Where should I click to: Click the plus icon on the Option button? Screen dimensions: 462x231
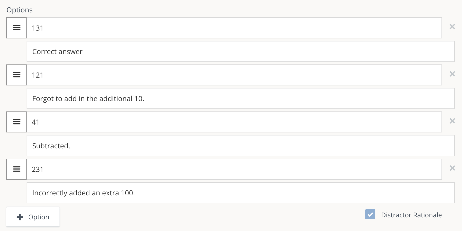(x=20, y=217)
